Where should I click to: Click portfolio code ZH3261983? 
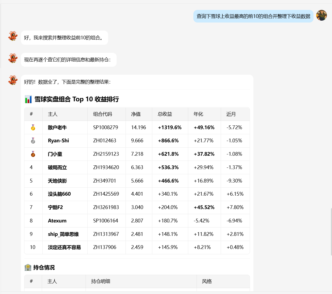pyautogui.click(x=106, y=207)
